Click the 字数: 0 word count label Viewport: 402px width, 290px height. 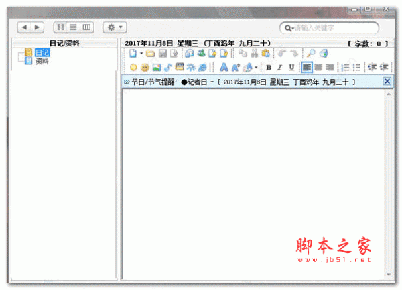coord(368,44)
